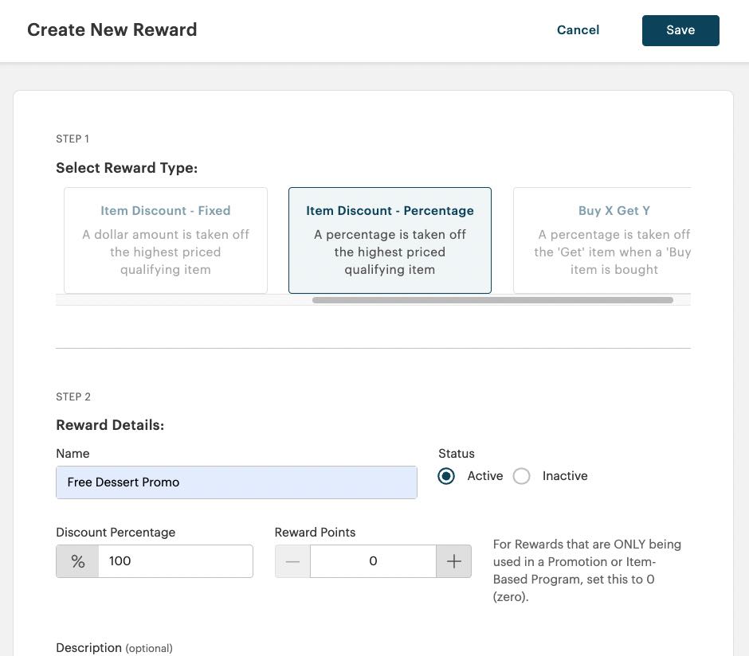749x656 pixels.
Task: Save the new reward
Action: click(x=680, y=29)
